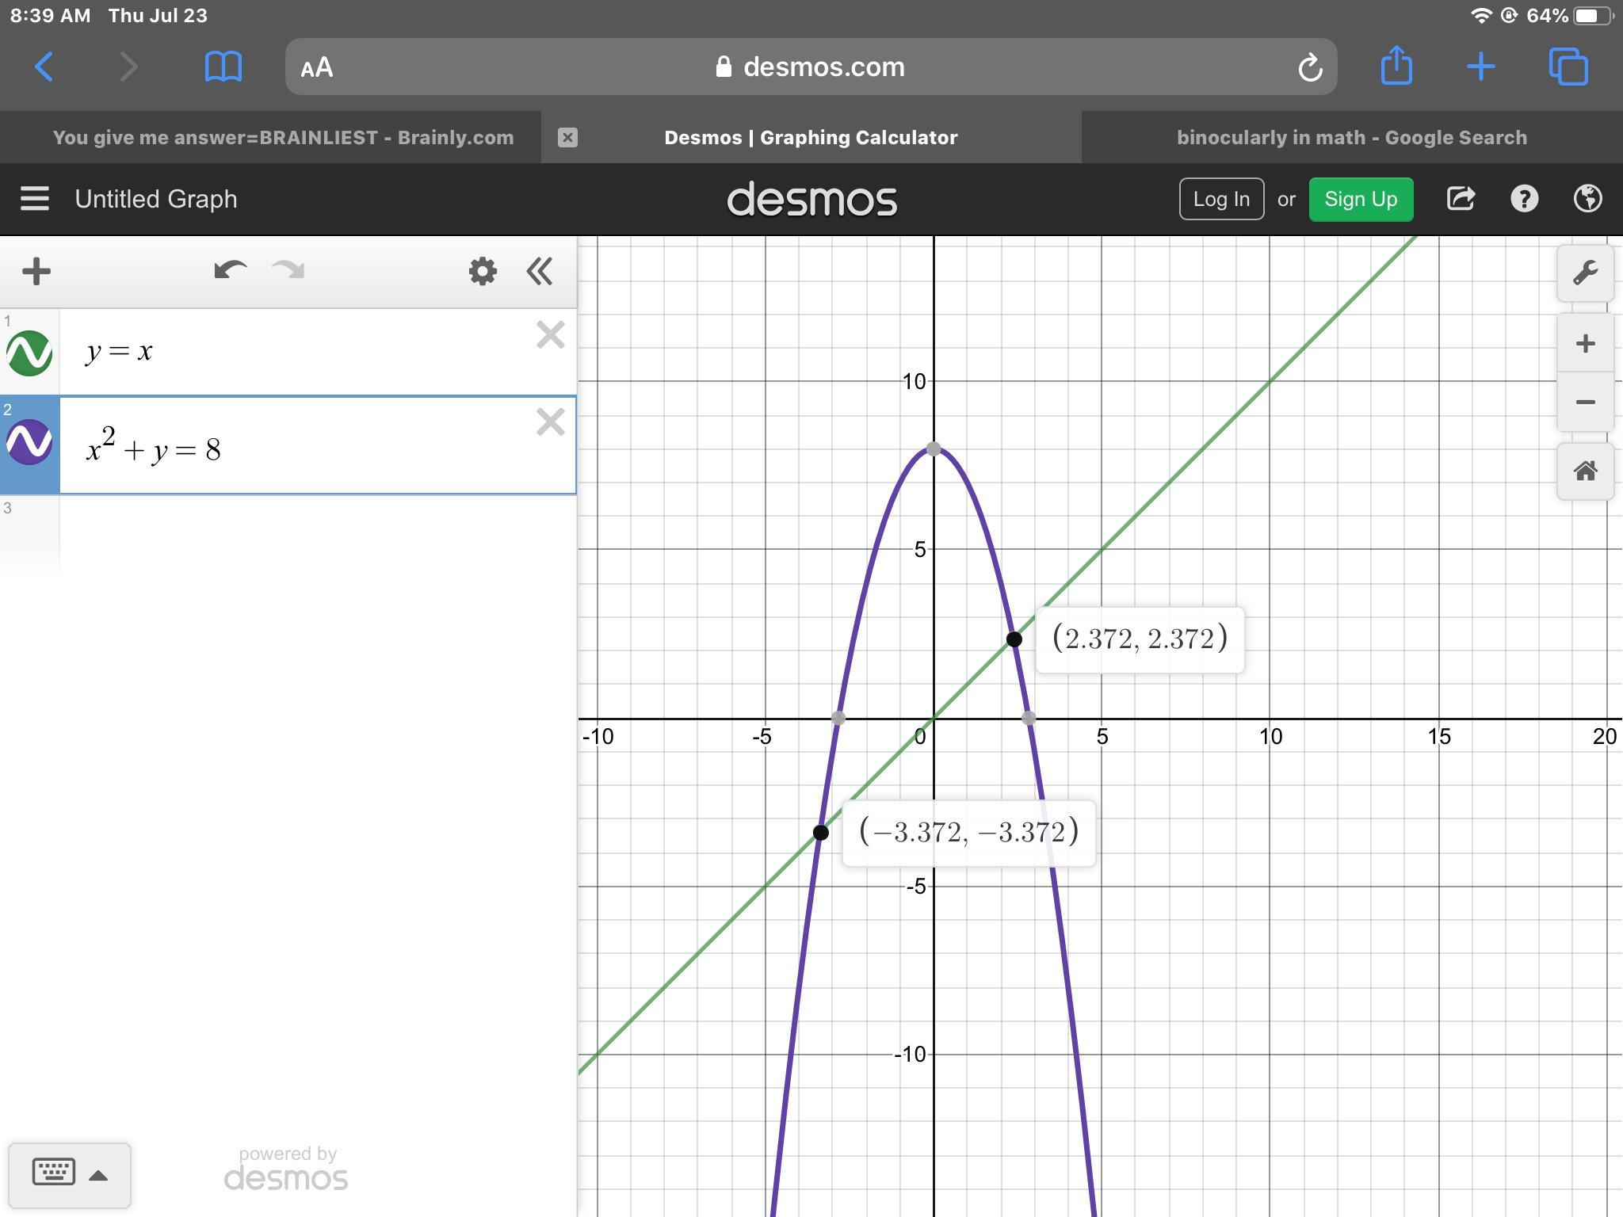Undo the last expression edit
Screen dimensions: 1623x1217
click(x=230, y=272)
